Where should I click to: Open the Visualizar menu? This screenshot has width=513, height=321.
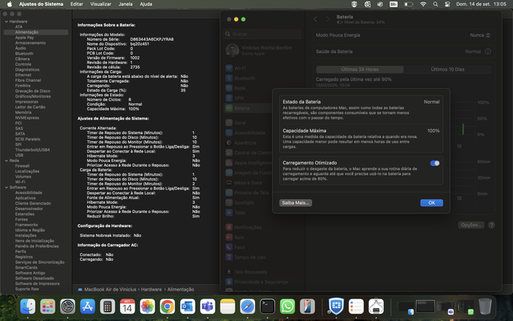[x=101, y=4]
